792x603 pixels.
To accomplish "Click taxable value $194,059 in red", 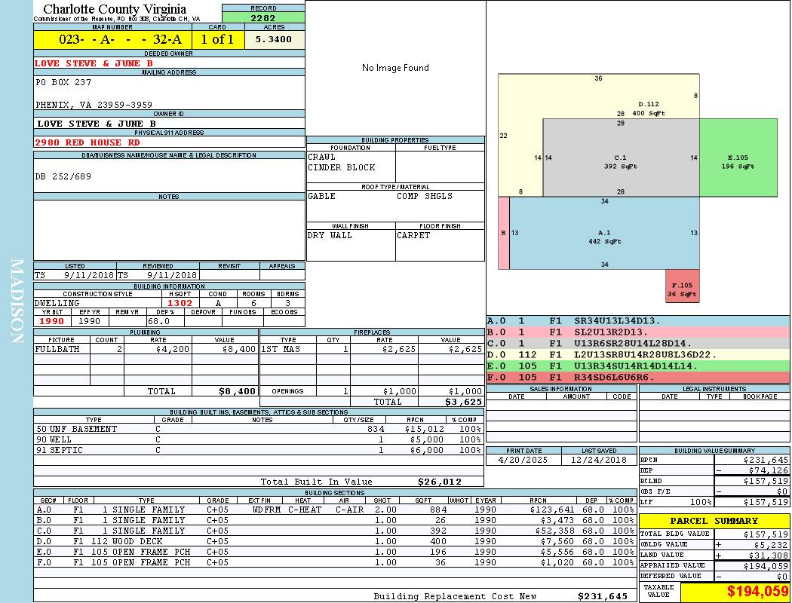I will point(757,592).
